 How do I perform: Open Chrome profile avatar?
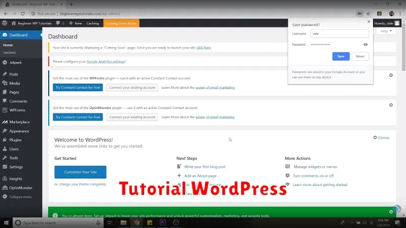point(391,14)
